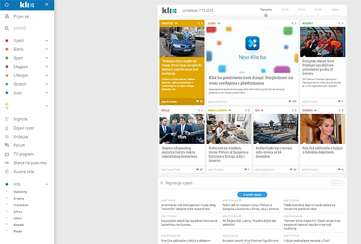Viewport: 361px width, 244px height.
Task: Click the Stanje na putevima car icon
Action: pyautogui.click(x=7, y=163)
